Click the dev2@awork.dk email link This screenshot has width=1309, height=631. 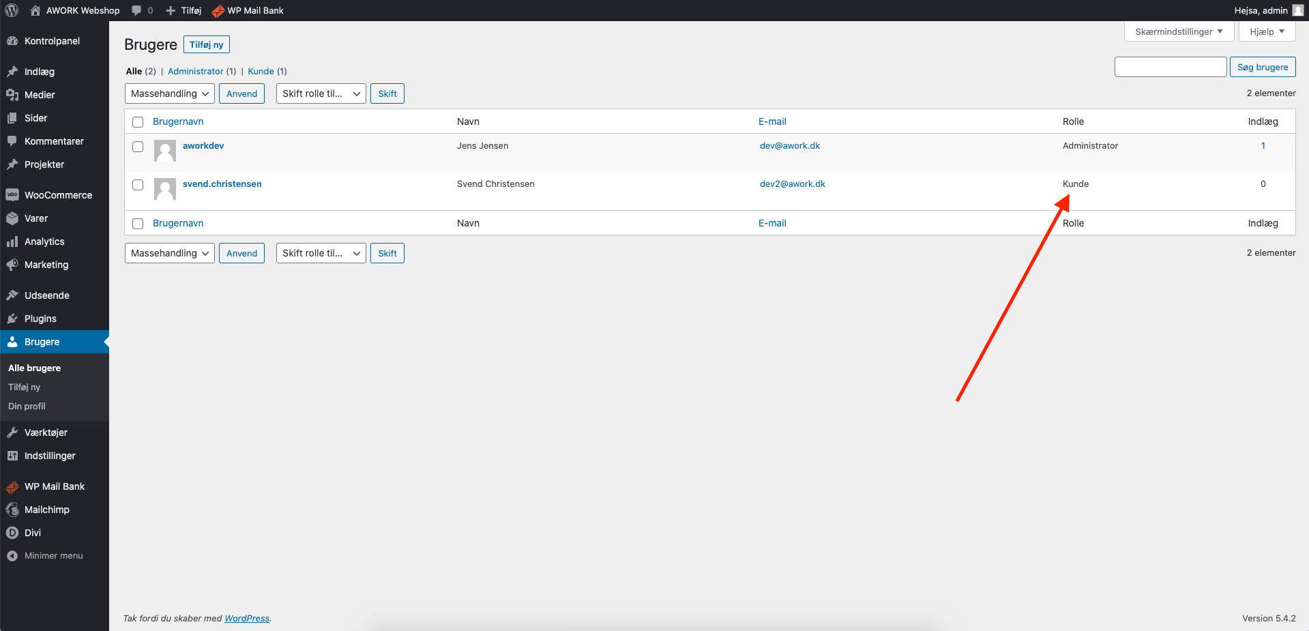click(x=793, y=184)
